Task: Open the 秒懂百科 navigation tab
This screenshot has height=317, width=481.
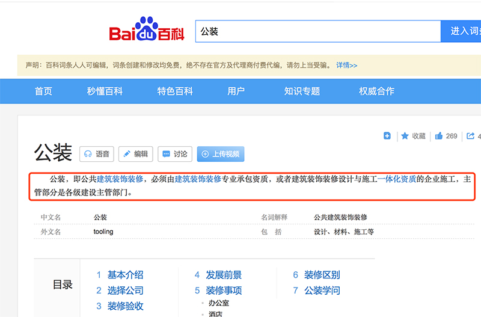Action: 105,91
